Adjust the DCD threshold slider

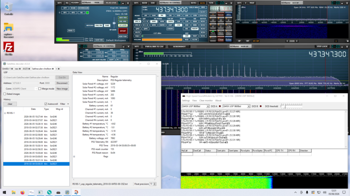[292, 106]
